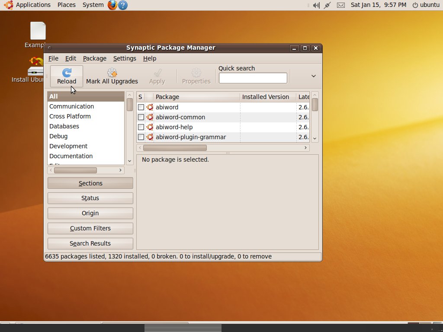Select the Communication section
Screen dimensions: 443x332
pyautogui.click(x=86, y=106)
